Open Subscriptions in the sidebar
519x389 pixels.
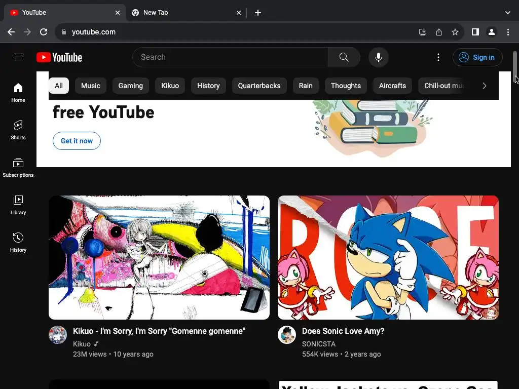(x=18, y=168)
